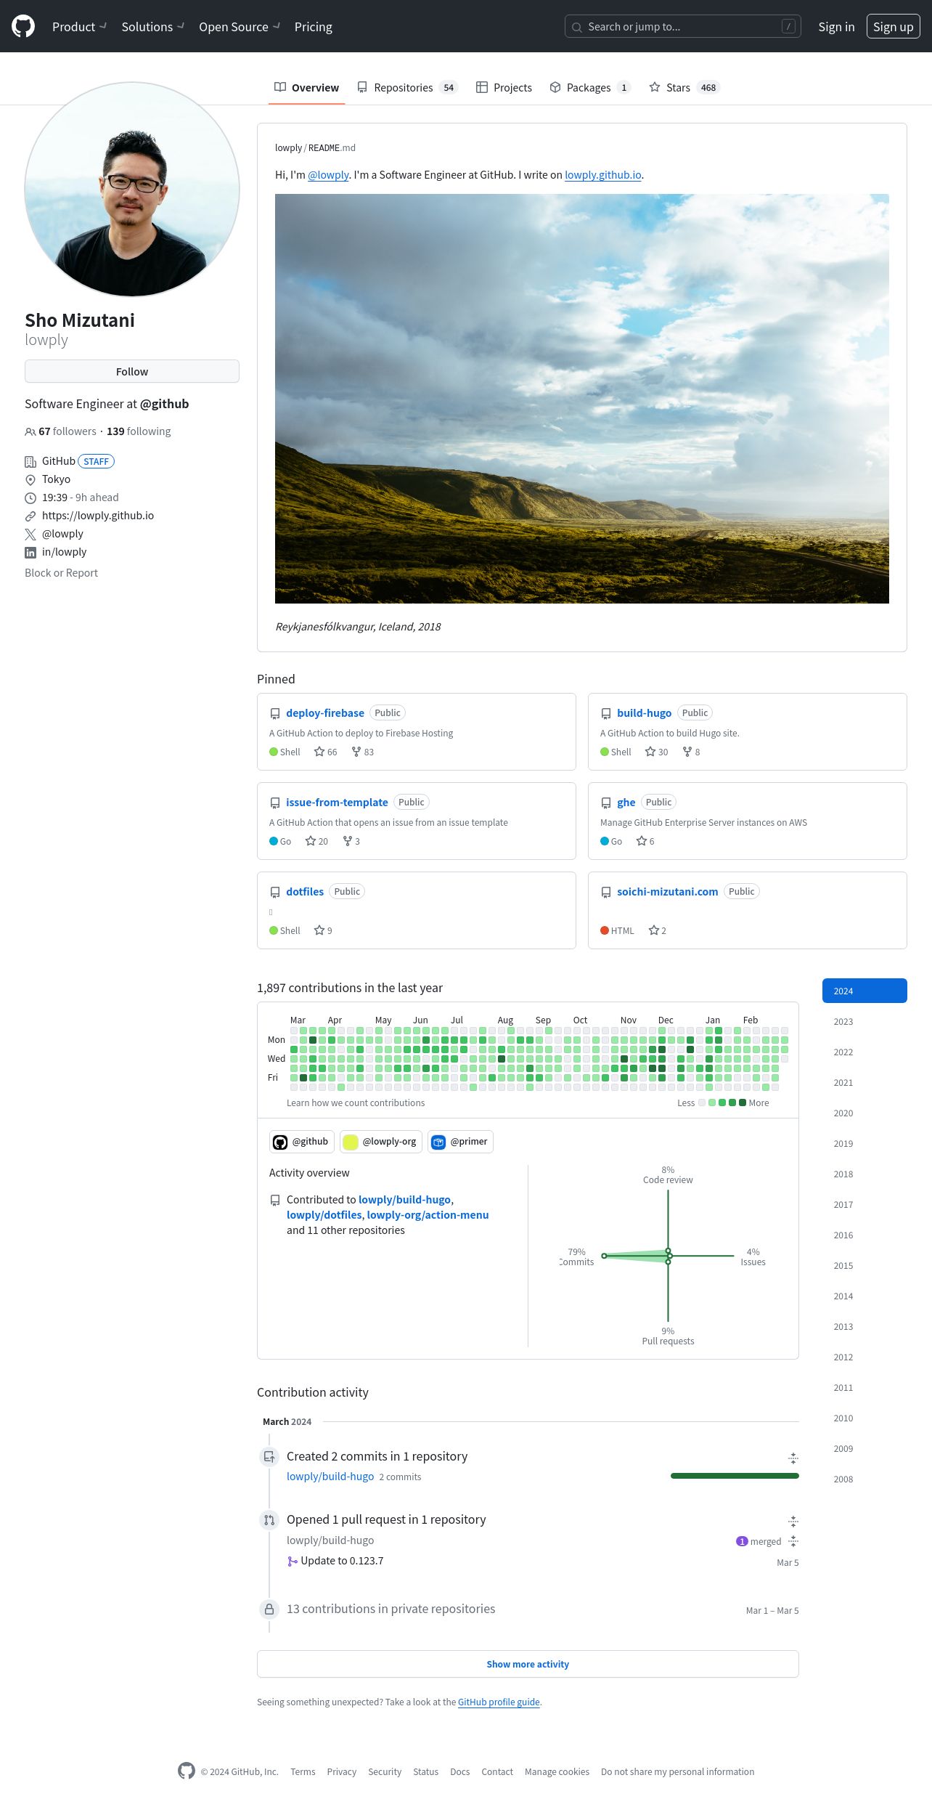
Task: View the 139 following list
Action: 139,431
